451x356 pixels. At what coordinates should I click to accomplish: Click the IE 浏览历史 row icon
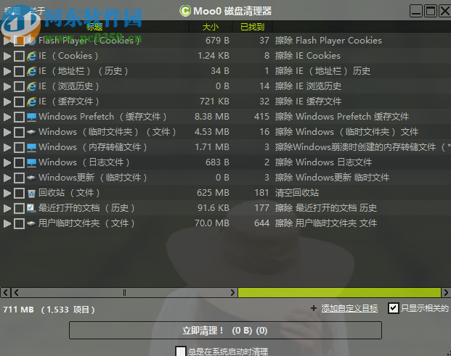(32, 86)
